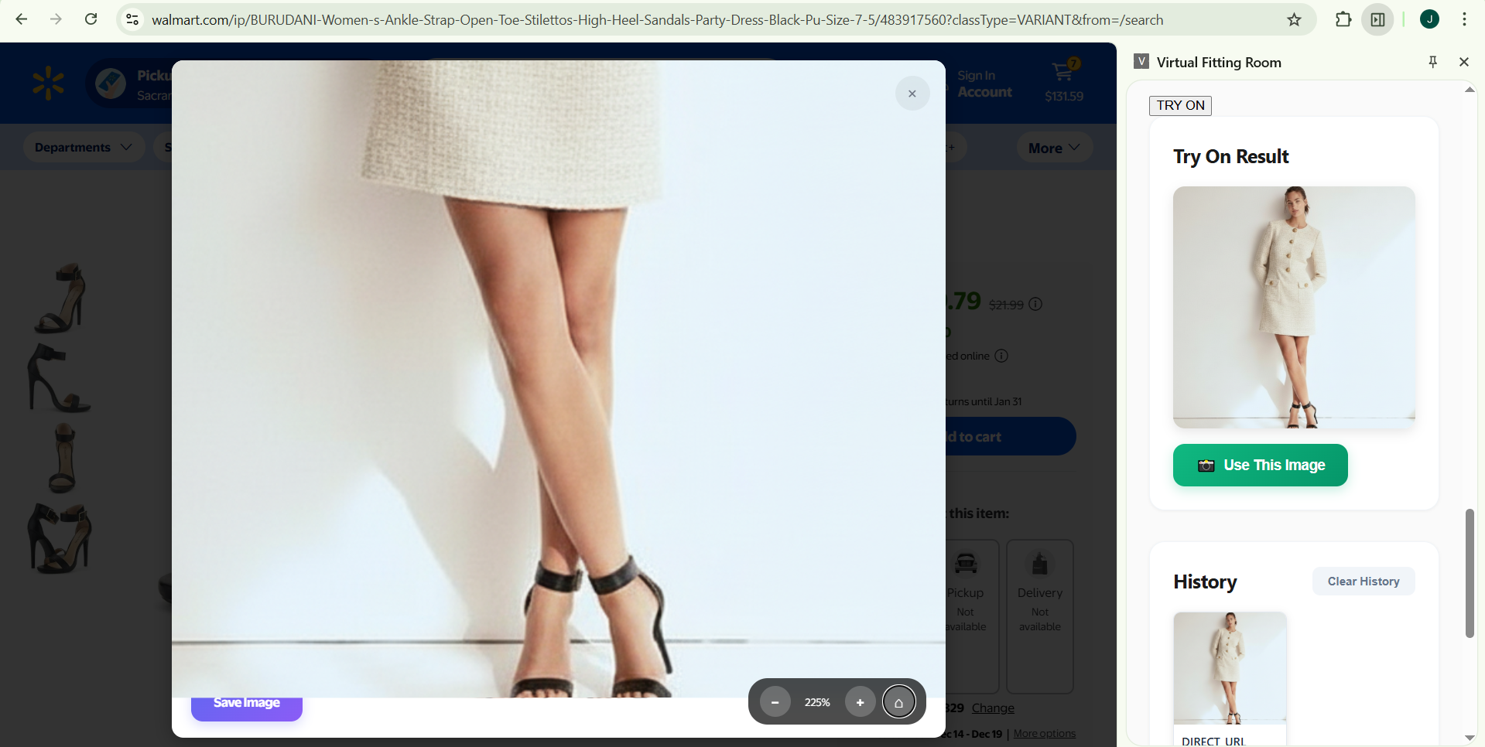Open the Chrome extensions puzzle icon
This screenshot has height=747, width=1485.
pos(1343,19)
